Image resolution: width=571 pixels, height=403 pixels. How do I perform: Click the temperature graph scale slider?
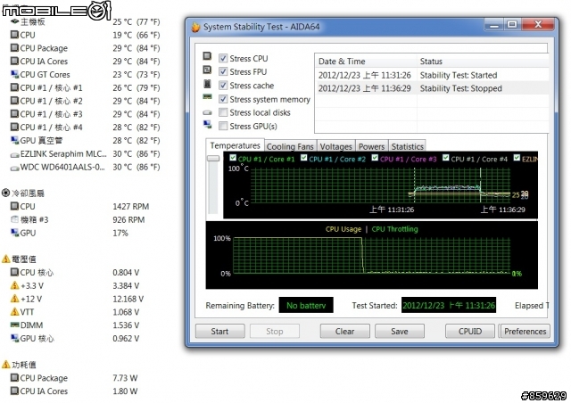213,159
